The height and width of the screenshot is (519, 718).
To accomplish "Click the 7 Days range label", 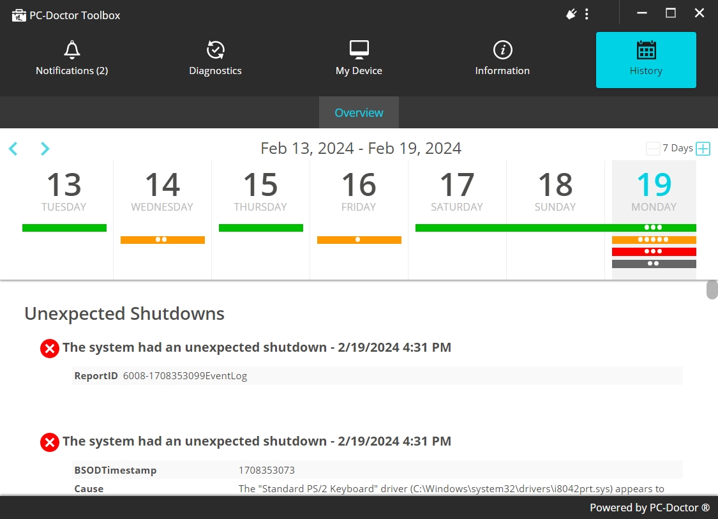I will (678, 148).
